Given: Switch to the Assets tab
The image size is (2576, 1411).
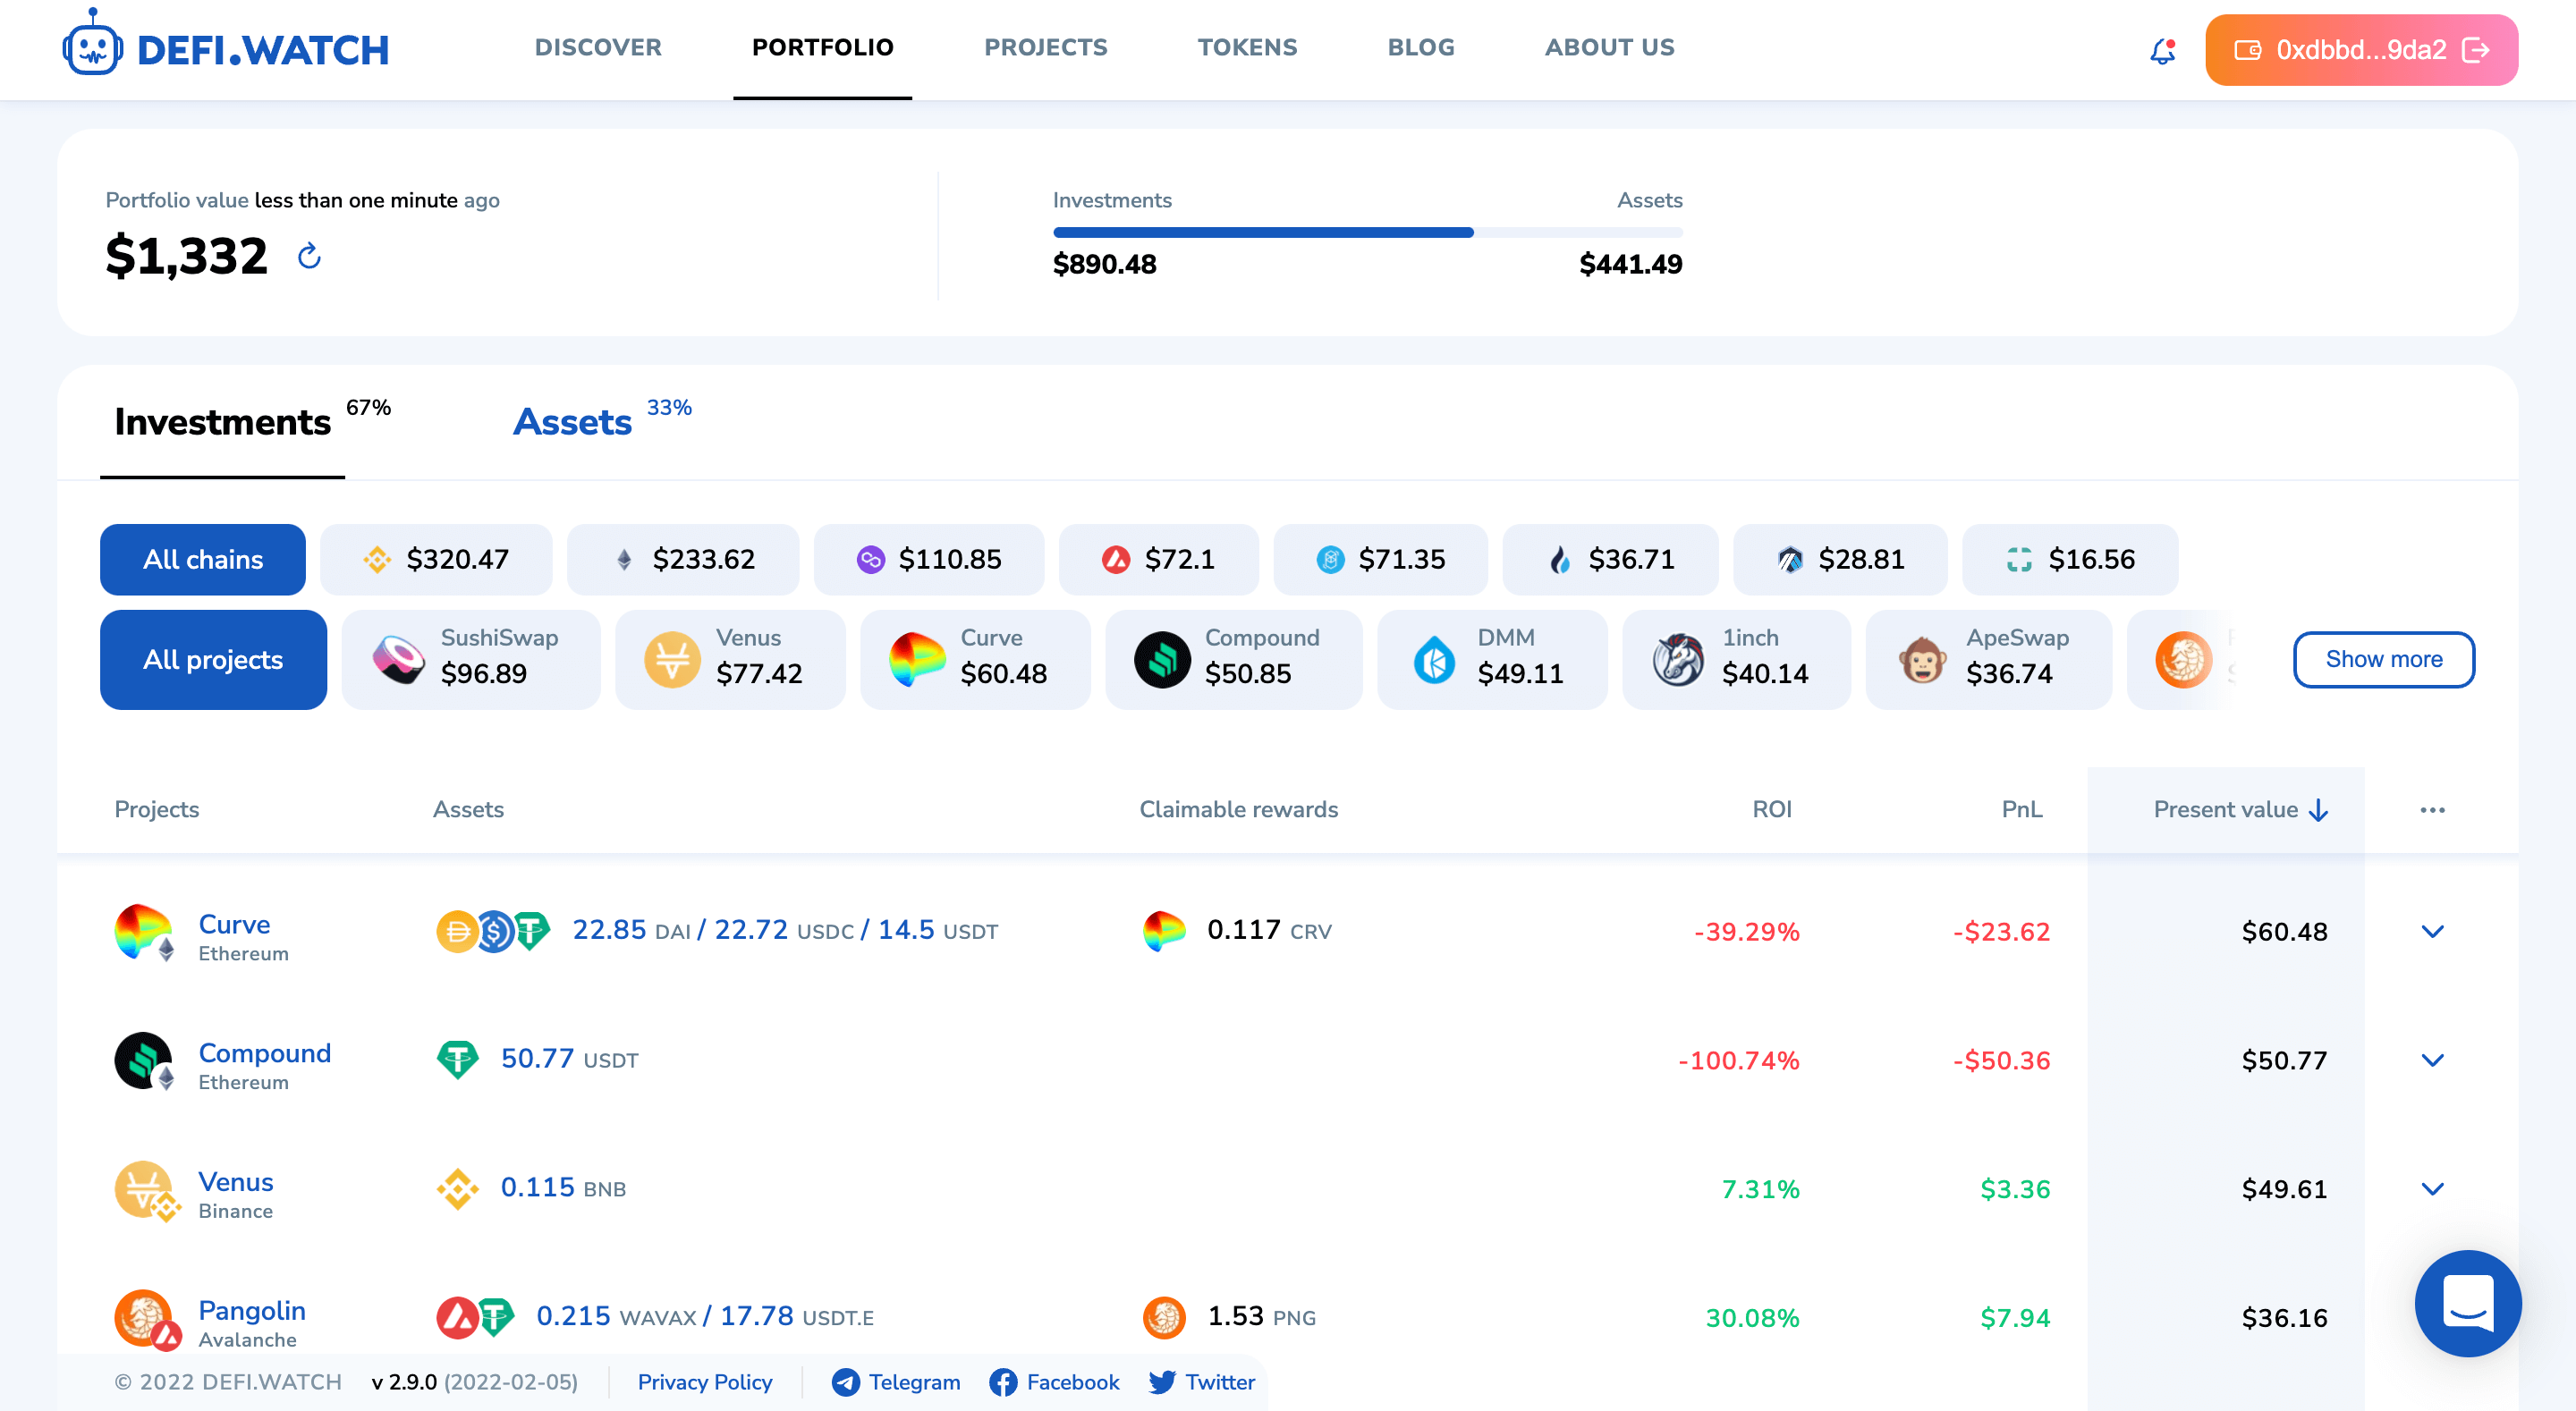Looking at the screenshot, I should (x=572, y=423).
